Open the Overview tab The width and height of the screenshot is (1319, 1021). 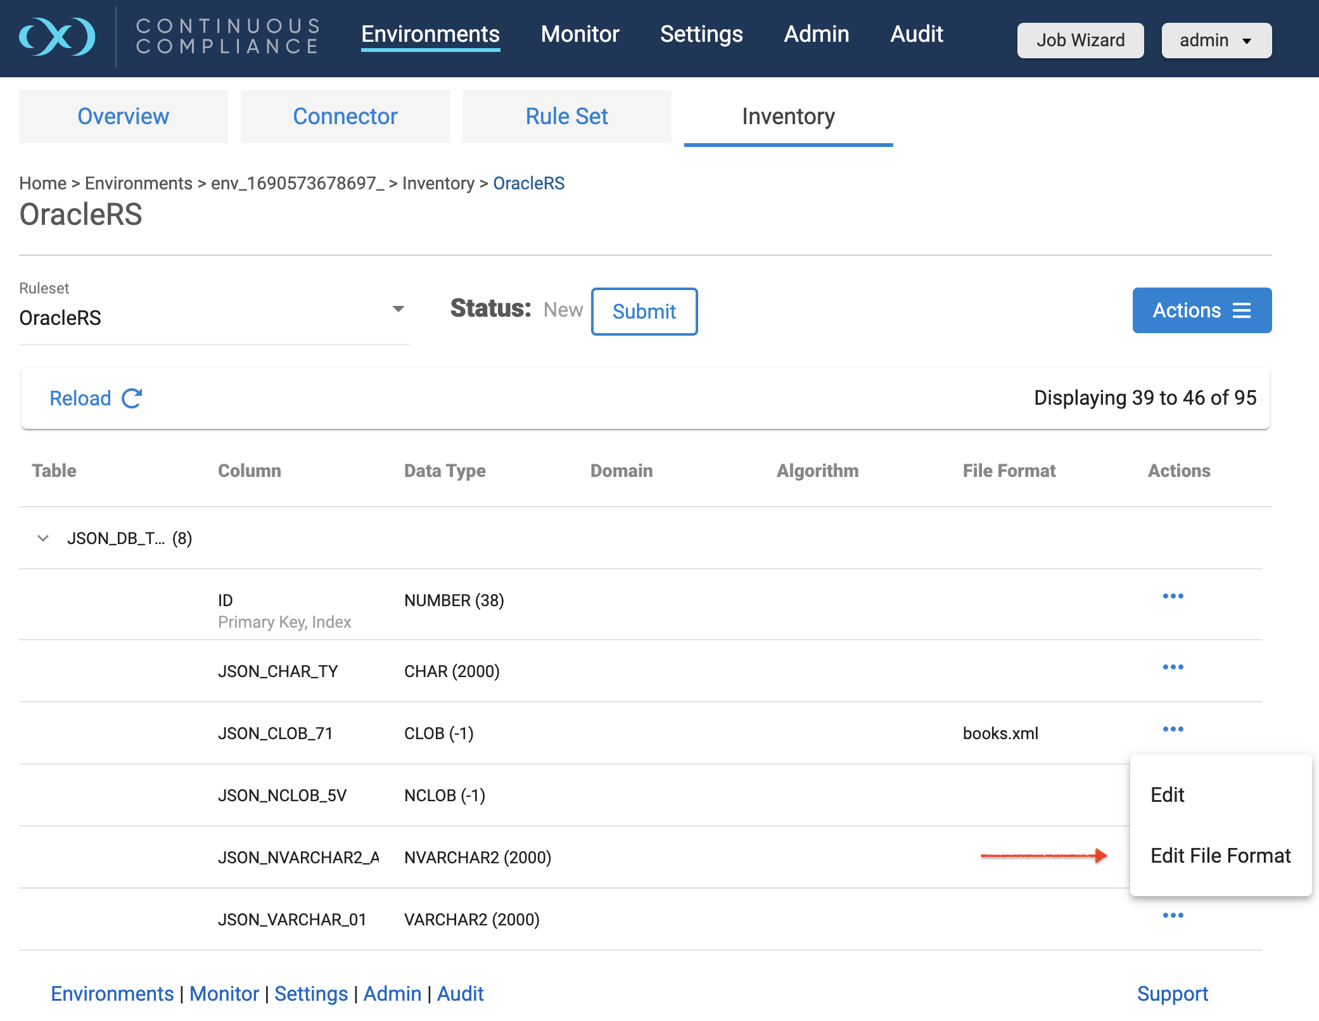point(123,117)
